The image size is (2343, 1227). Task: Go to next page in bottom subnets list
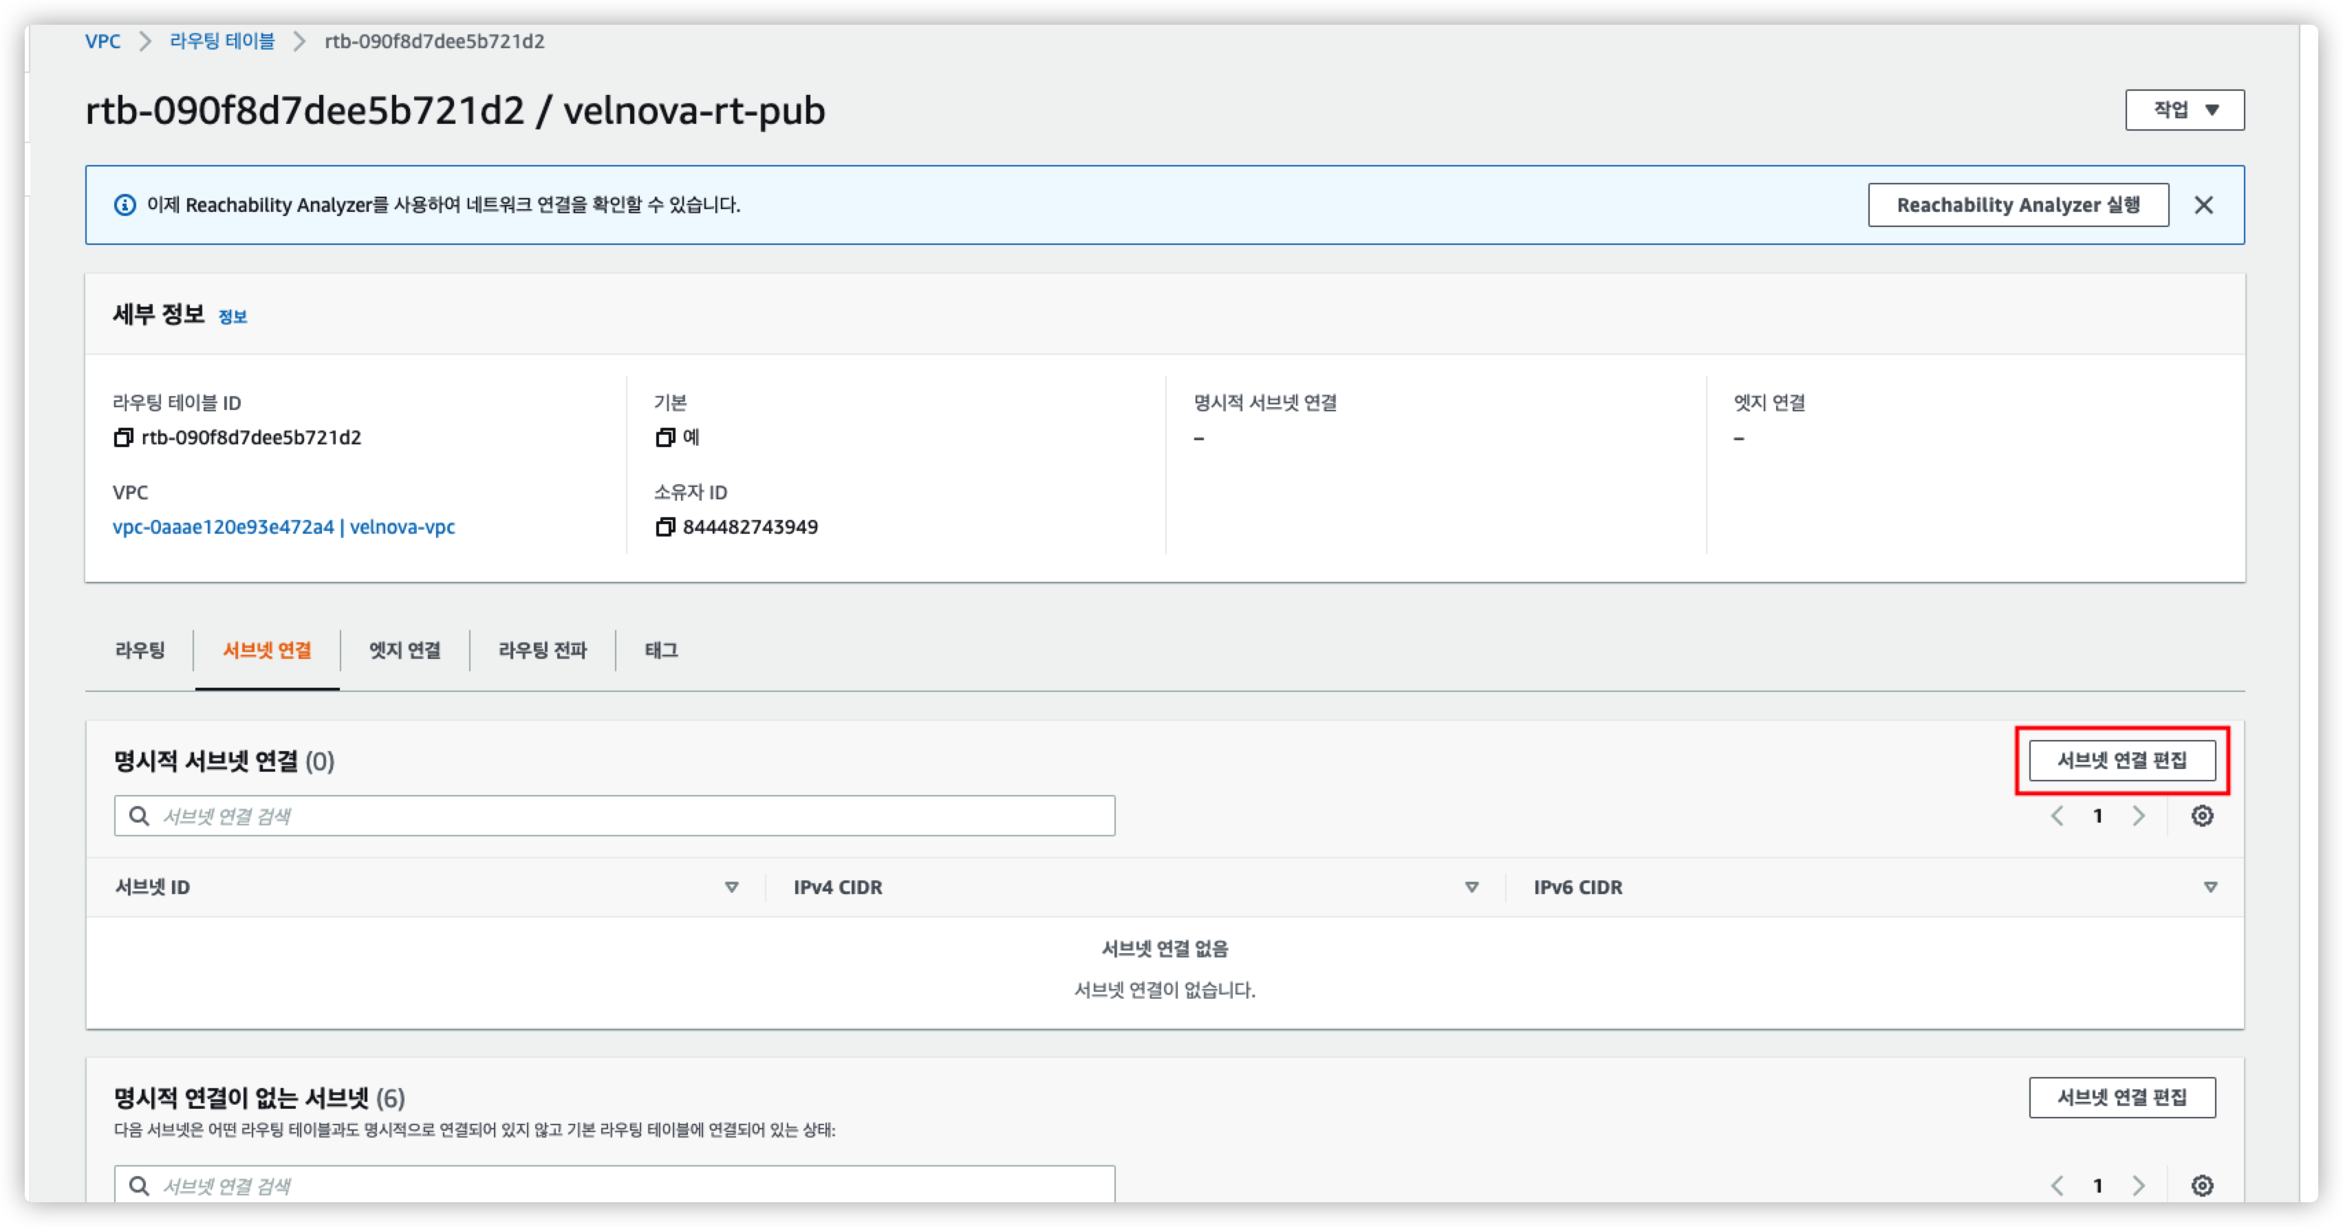(x=2139, y=1185)
